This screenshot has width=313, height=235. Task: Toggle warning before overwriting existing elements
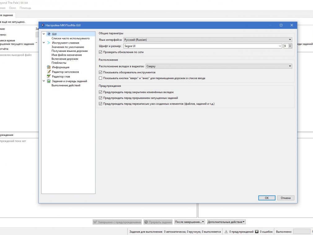pyautogui.click(x=100, y=104)
